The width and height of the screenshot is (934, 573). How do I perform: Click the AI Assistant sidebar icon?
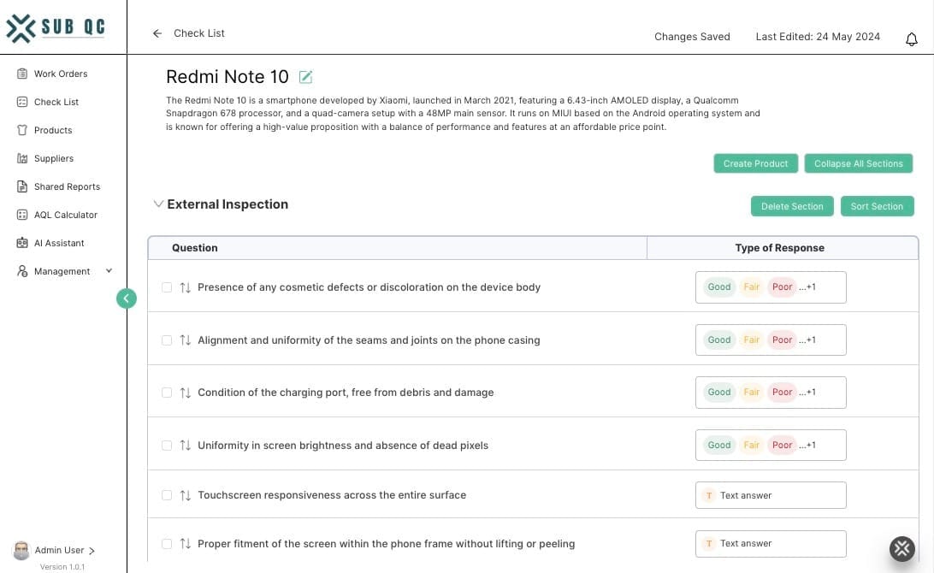click(22, 243)
